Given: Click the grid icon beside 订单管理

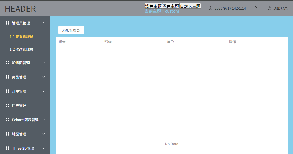Looking at the screenshot, I should pyautogui.click(x=8, y=91).
